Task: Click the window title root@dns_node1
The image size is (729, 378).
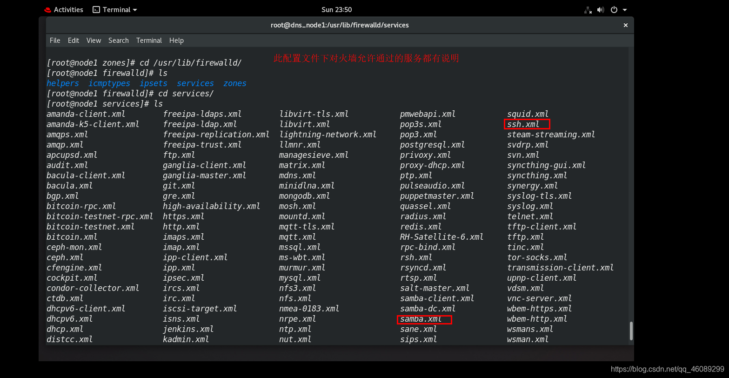Action: click(340, 25)
